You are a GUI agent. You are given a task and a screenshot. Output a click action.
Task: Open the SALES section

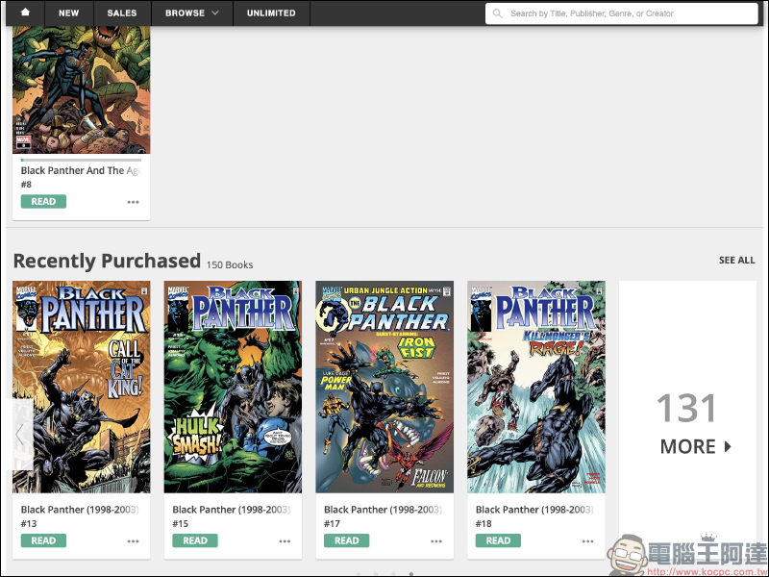pyautogui.click(x=122, y=13)
